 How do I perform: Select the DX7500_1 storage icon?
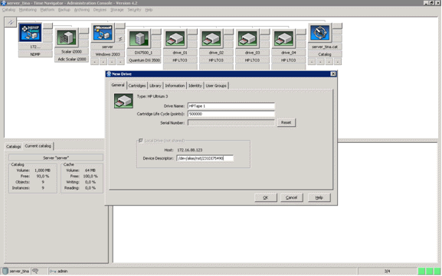[139, 38]
